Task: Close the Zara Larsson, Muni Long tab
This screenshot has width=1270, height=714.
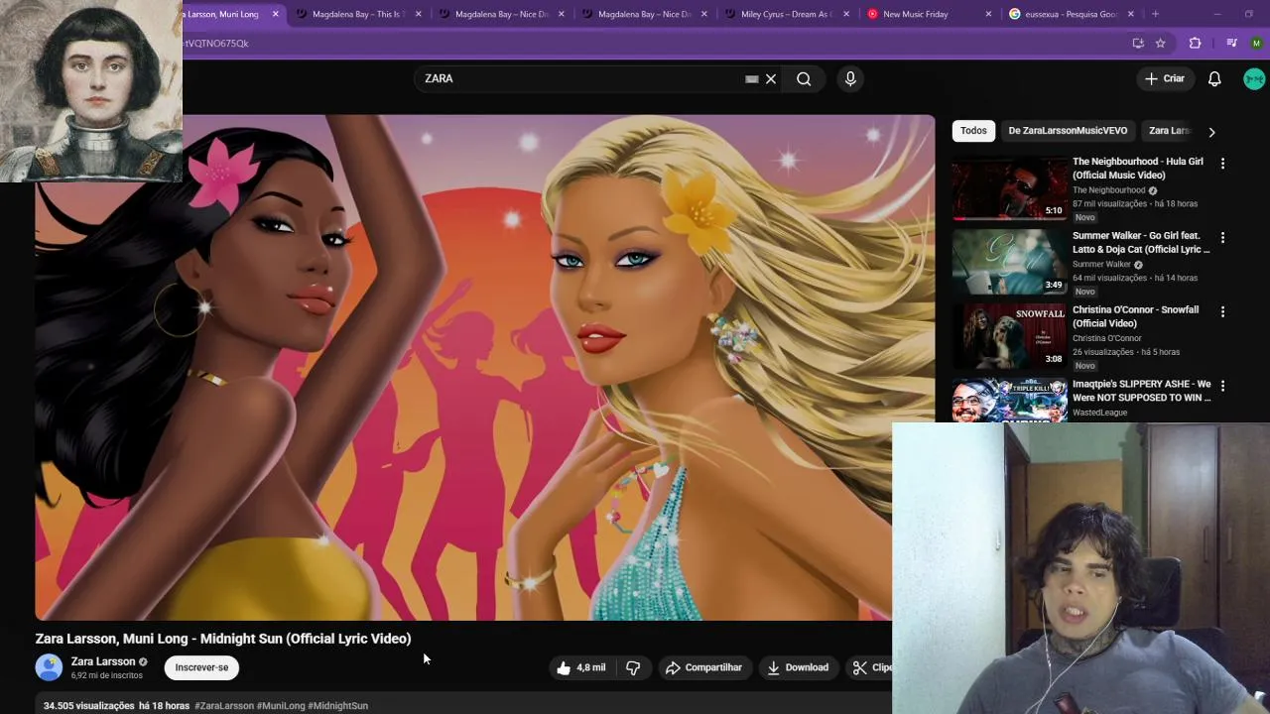Action: click(275, 14)
